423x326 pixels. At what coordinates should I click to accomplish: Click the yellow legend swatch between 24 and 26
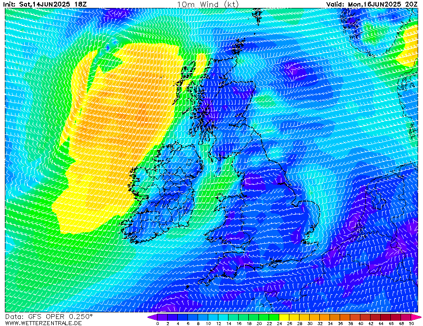pos(284,317)
